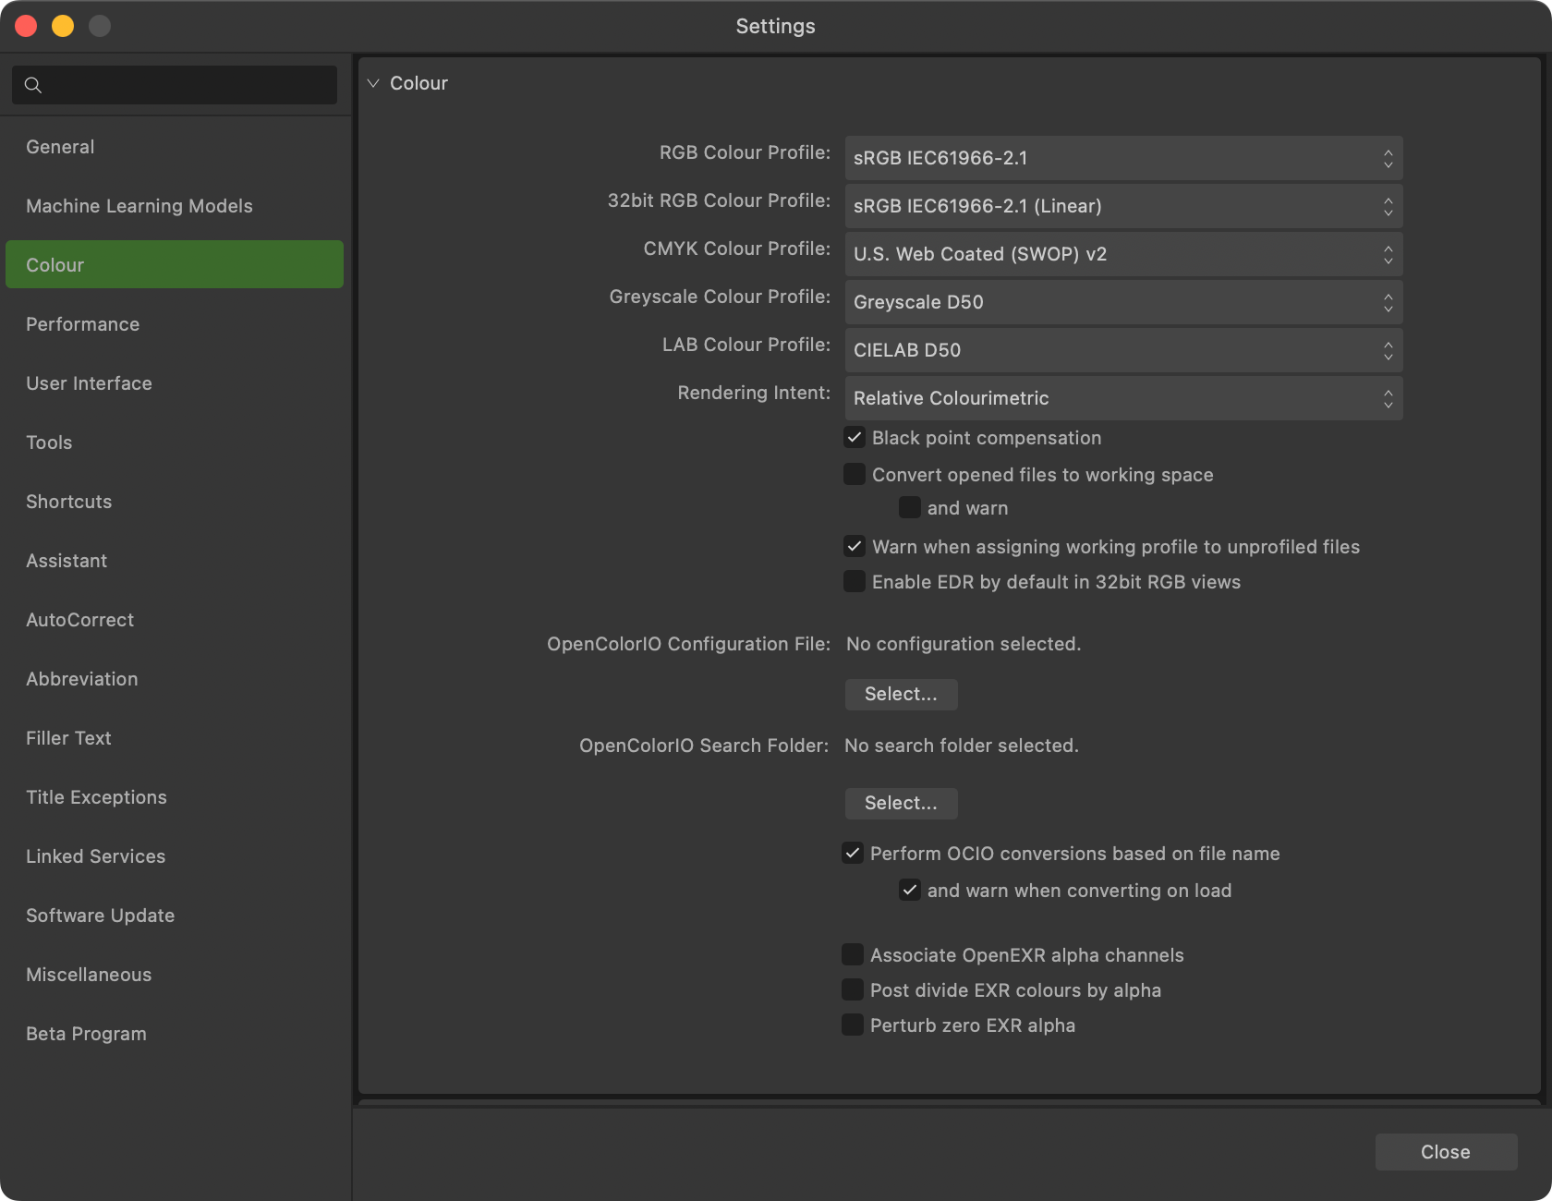Open the RGB Colour Profile dropdown

(x=1122, y=158)
